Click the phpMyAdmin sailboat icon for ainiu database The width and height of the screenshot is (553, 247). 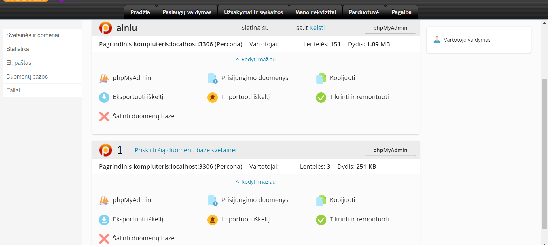[104, 78]
